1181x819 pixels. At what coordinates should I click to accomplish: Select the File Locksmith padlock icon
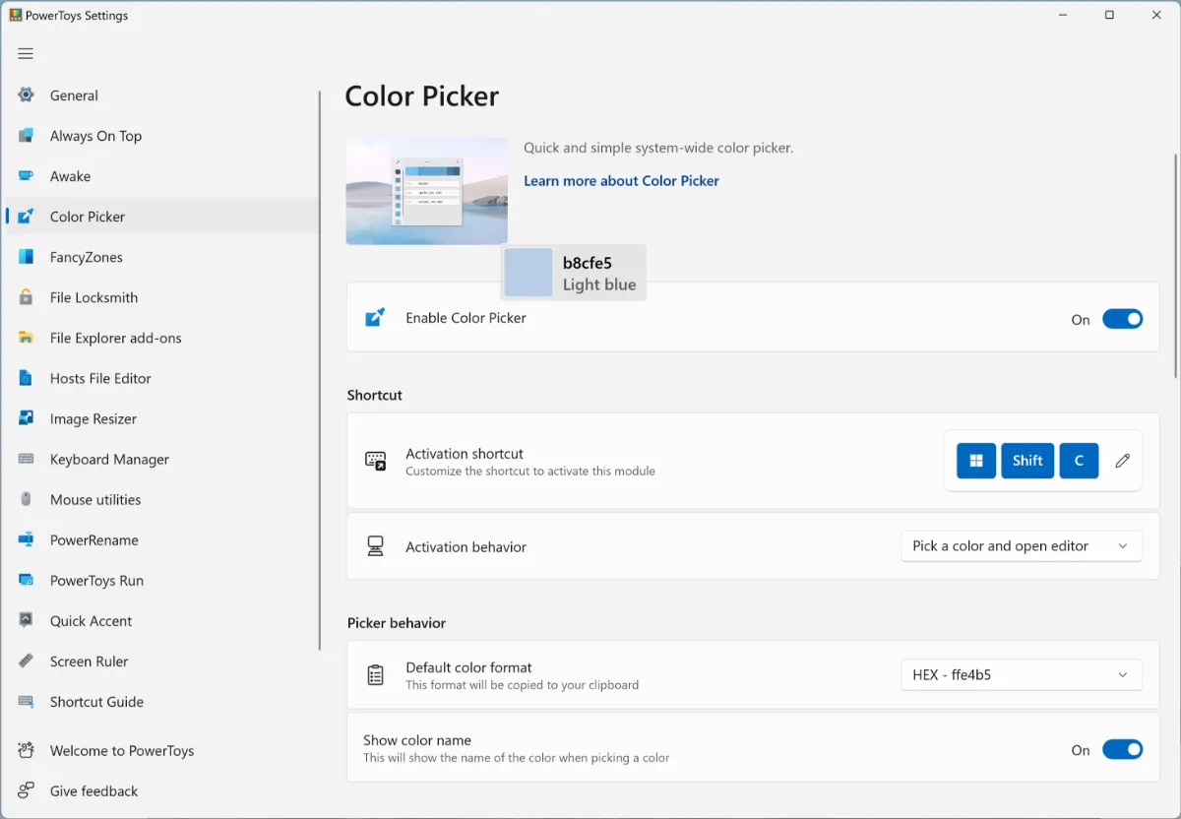[27, 297]
